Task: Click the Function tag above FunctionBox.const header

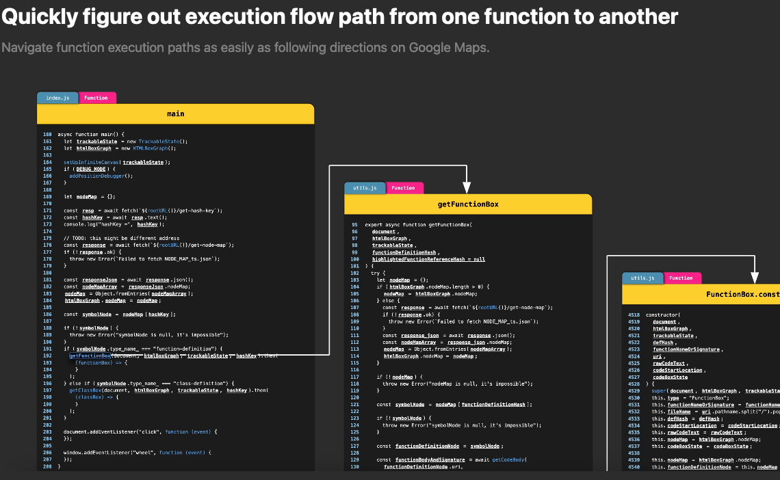Action: coord(681,278)
